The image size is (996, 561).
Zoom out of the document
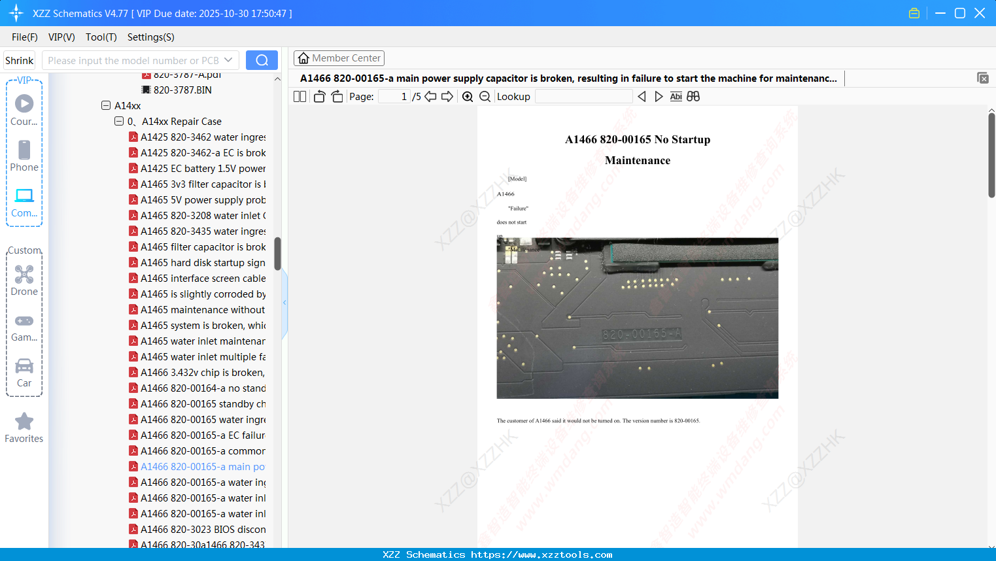[485, 97]
